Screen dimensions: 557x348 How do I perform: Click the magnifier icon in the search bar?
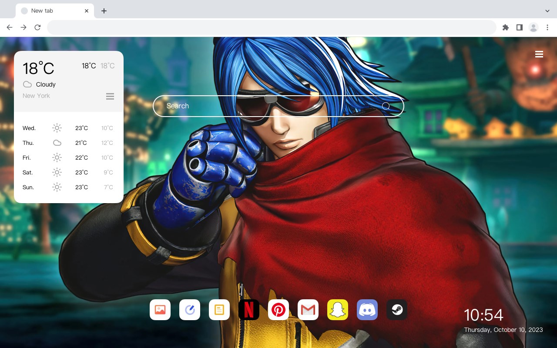(386, 106)
